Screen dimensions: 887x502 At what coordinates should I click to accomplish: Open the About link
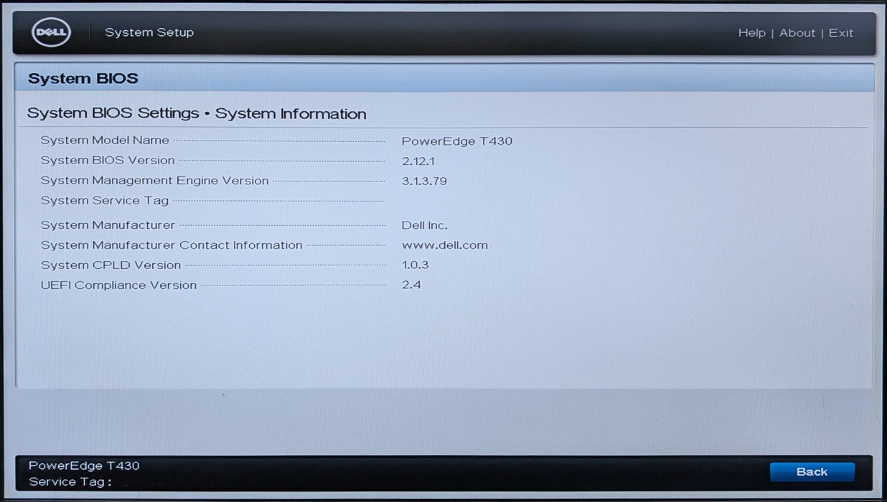pos(797,33)
